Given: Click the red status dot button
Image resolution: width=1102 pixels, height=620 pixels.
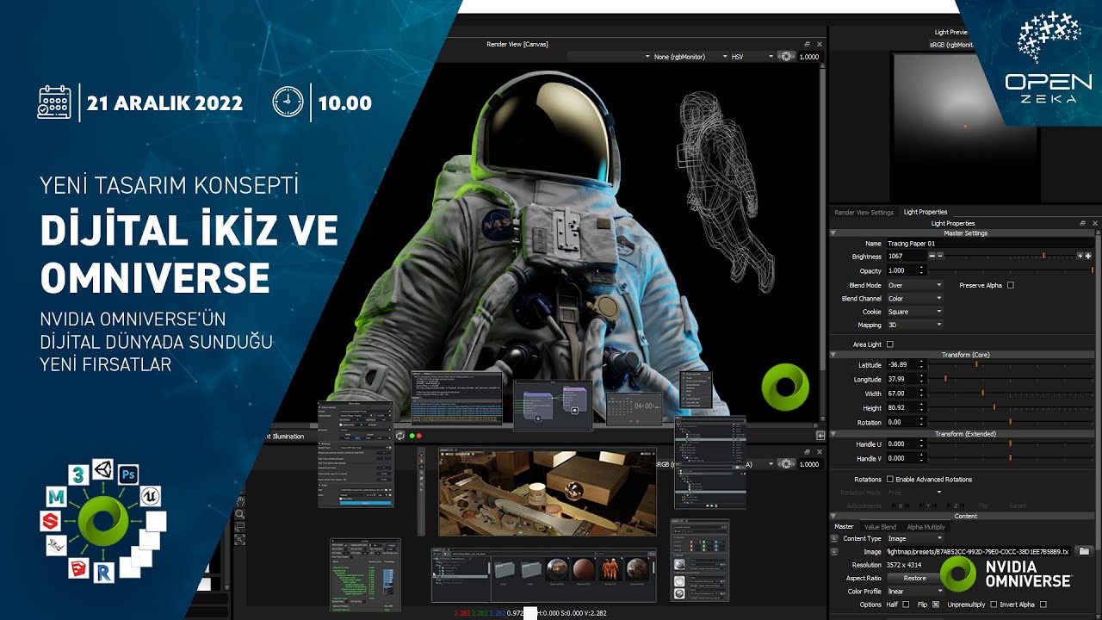Looking at the screenshot, I should pos(420,436).
